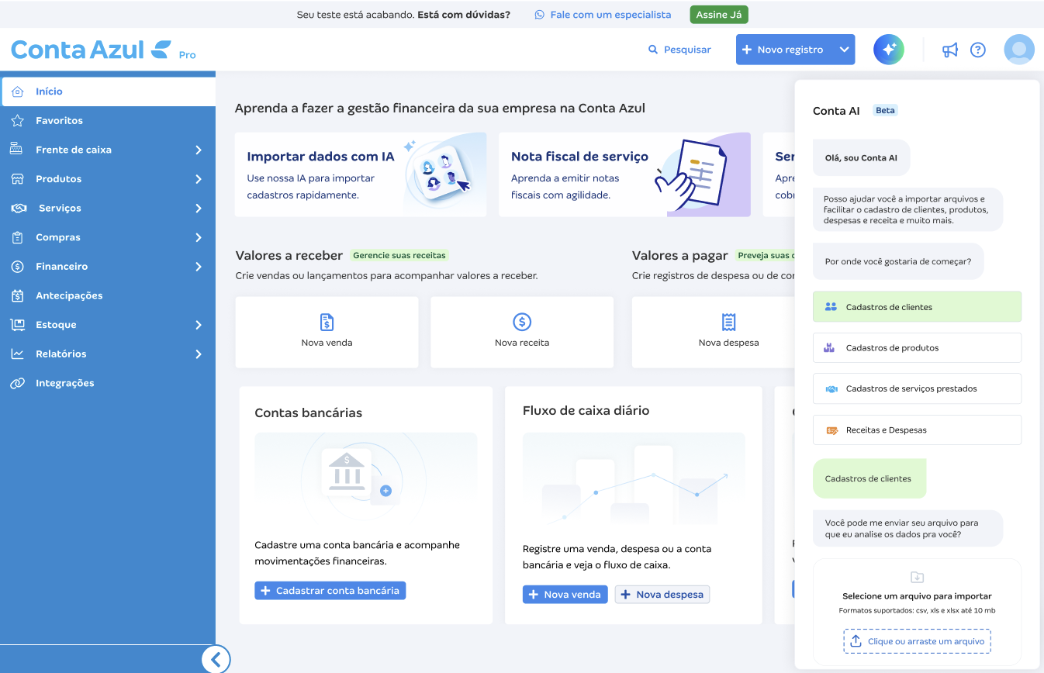Expand the Produtos submenu chevron
The width and height of the screenshot is (1044, 673).
(x=199, y=179)
